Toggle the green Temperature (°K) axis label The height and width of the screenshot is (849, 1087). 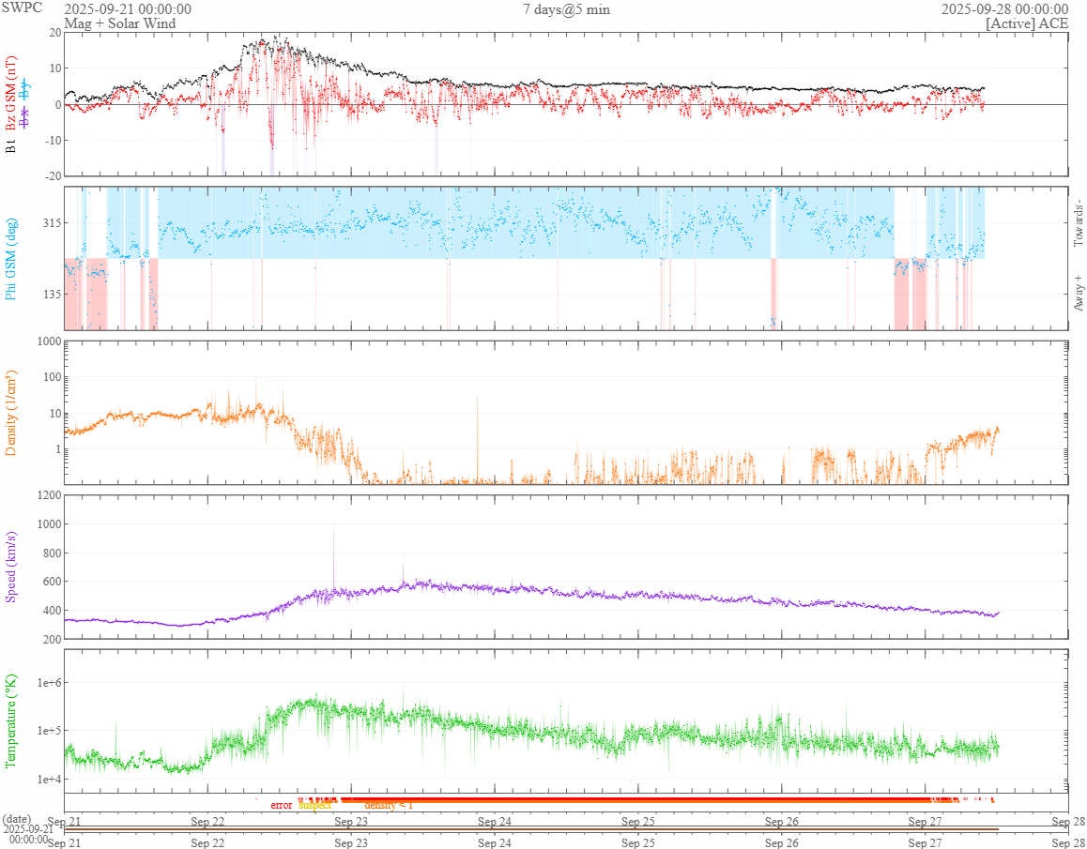coord(10,721)
